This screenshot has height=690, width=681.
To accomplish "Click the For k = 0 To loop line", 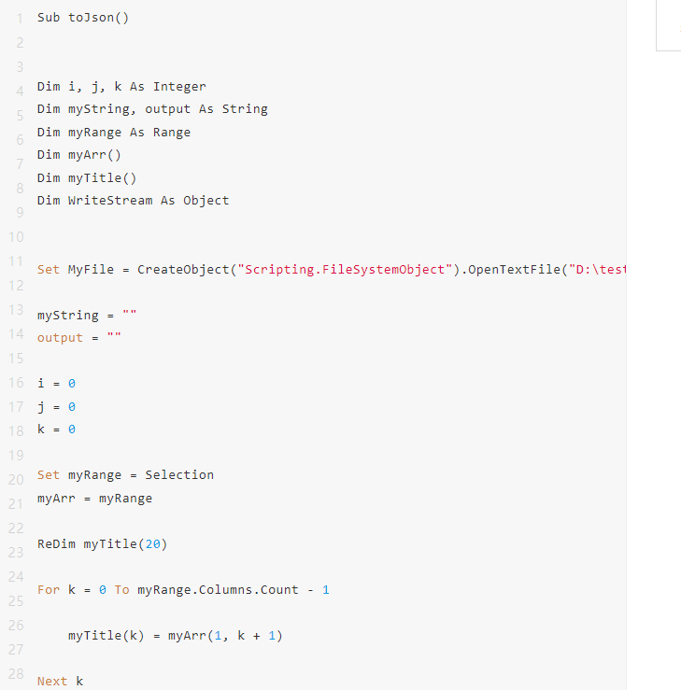I will (x=183, y=590).
